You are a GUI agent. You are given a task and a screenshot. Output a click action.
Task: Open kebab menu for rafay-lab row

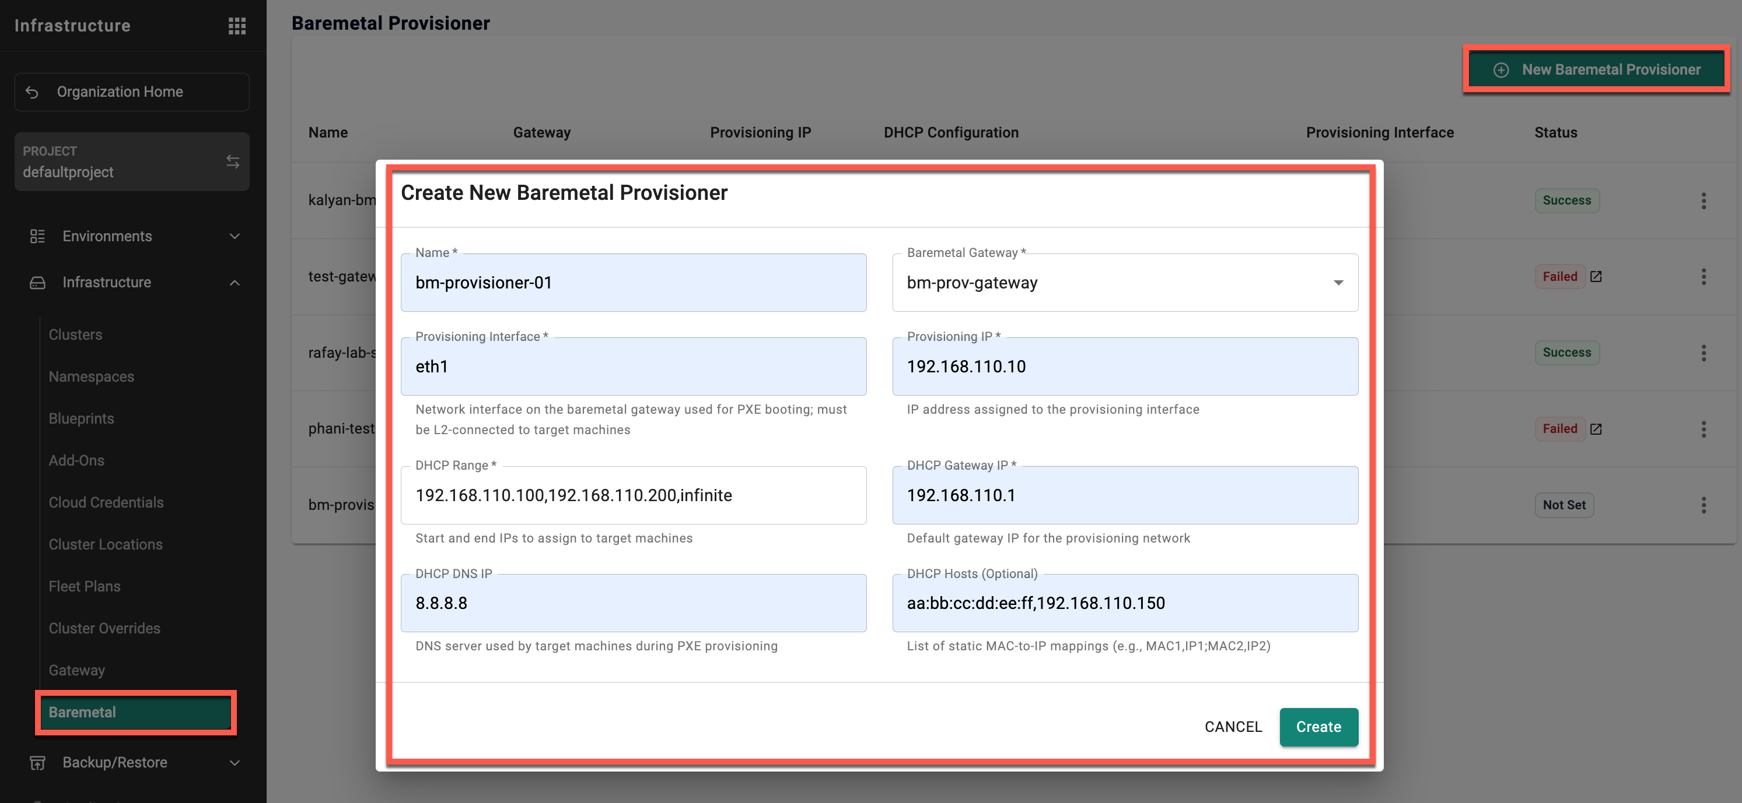[x=1703, y=353]
